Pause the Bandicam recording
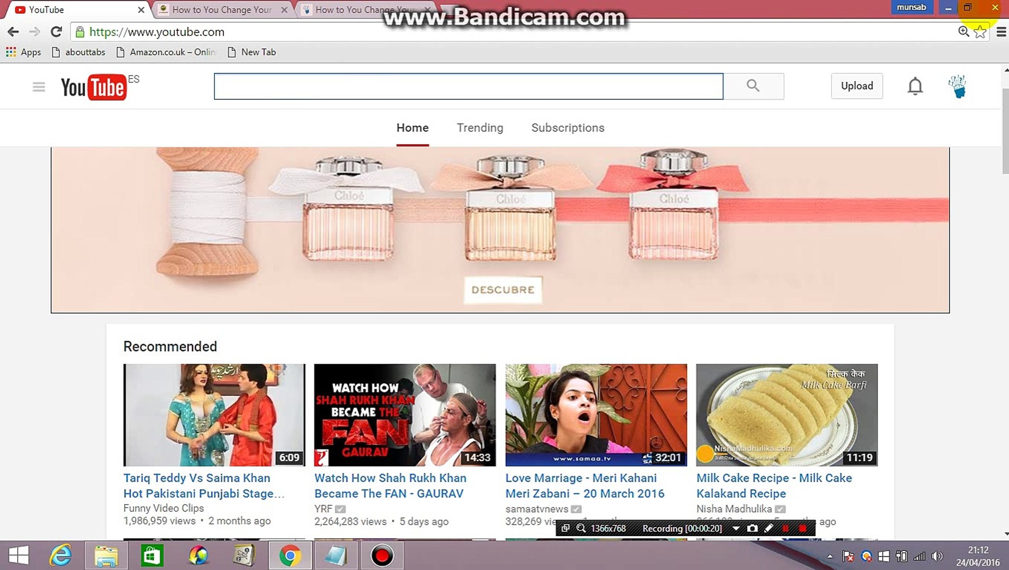The image size is (1009, 570). tap(786, 528)
